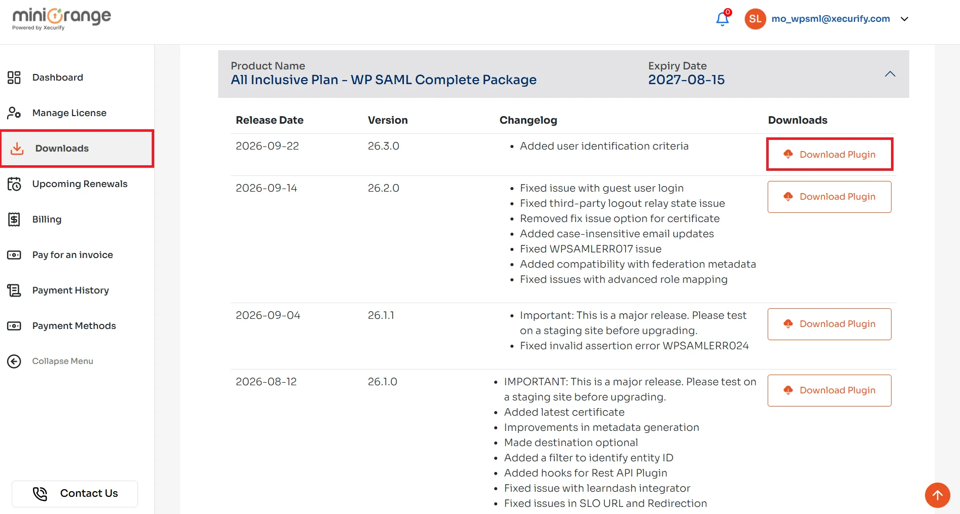Collapse the All Inclusive Plan product panel
Viewport: 960px width, 514px height.
(890, 74)
